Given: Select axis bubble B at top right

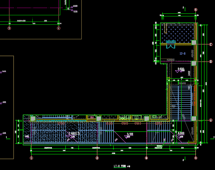Looking at the screenshot, I should click(x=196, y=9).
